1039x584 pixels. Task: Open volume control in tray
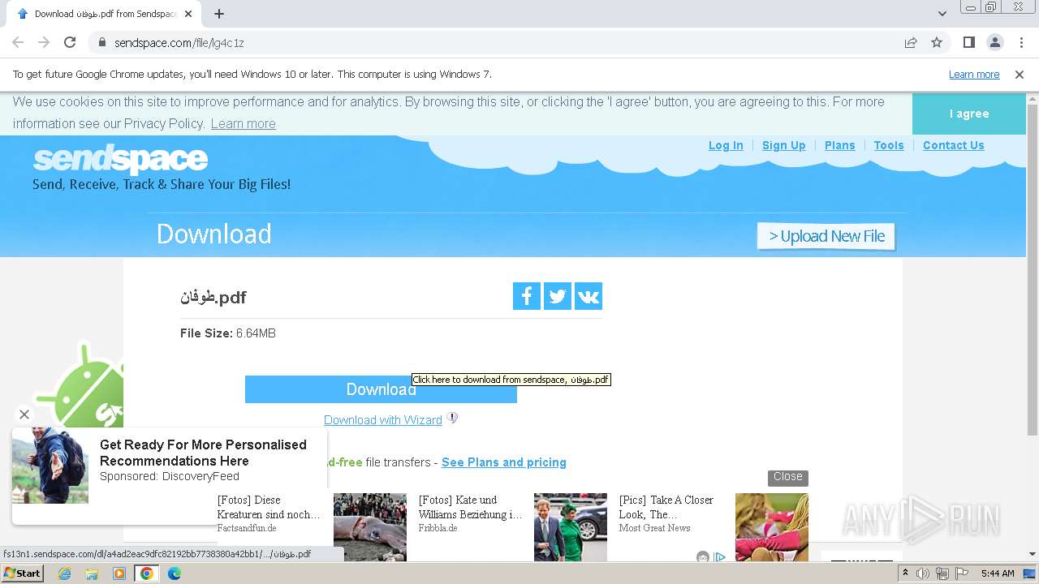pyautogui.click(x=923, y=573)
